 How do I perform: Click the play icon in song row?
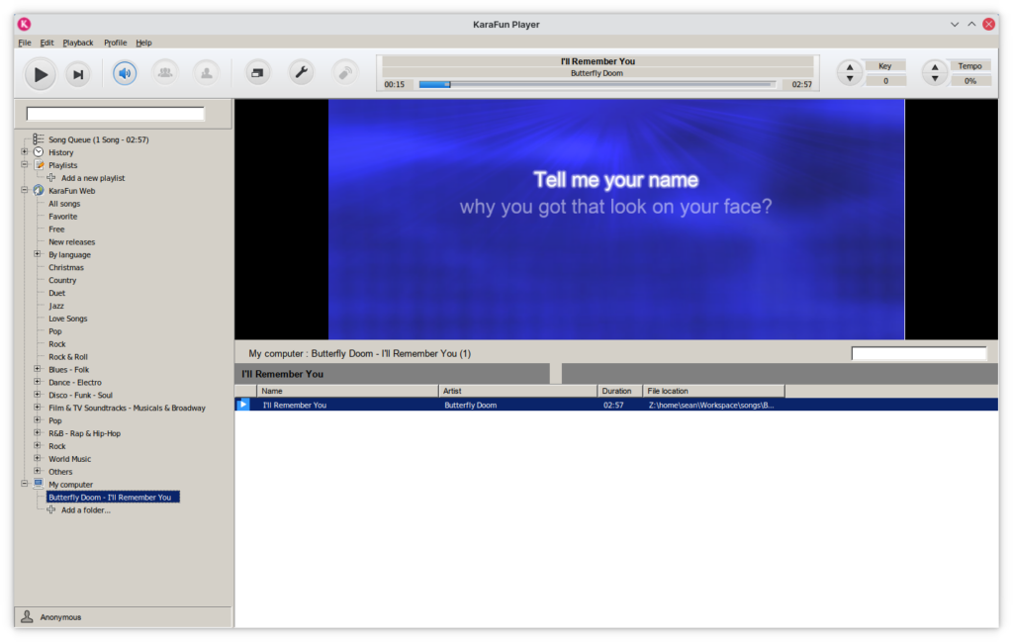243,405
